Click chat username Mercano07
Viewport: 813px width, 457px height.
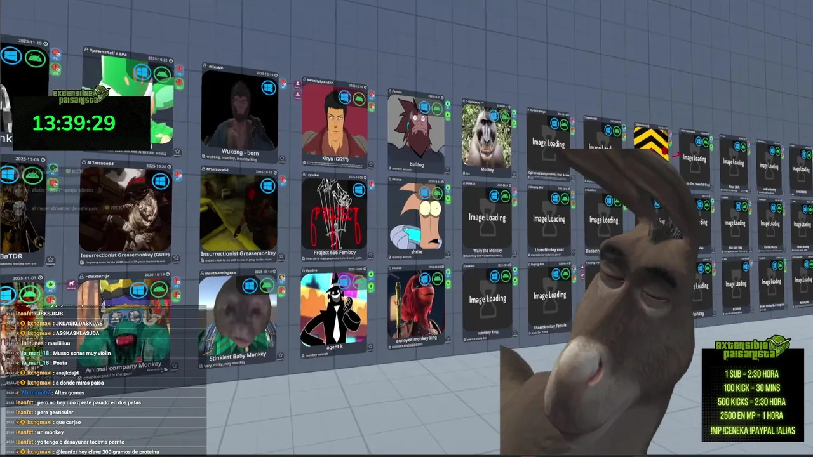36,393
